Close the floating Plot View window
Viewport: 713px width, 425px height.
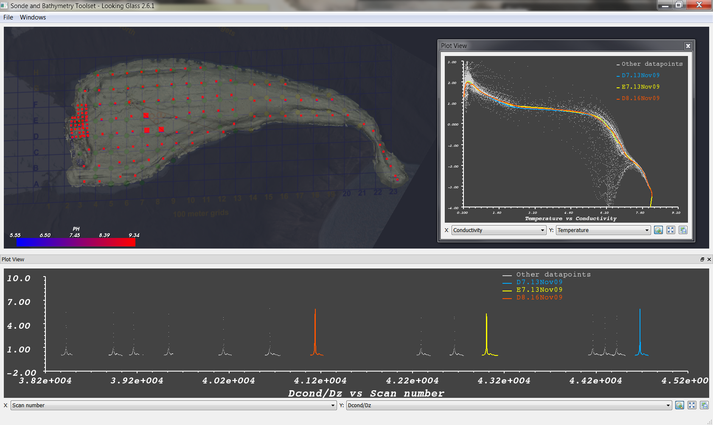688,46
